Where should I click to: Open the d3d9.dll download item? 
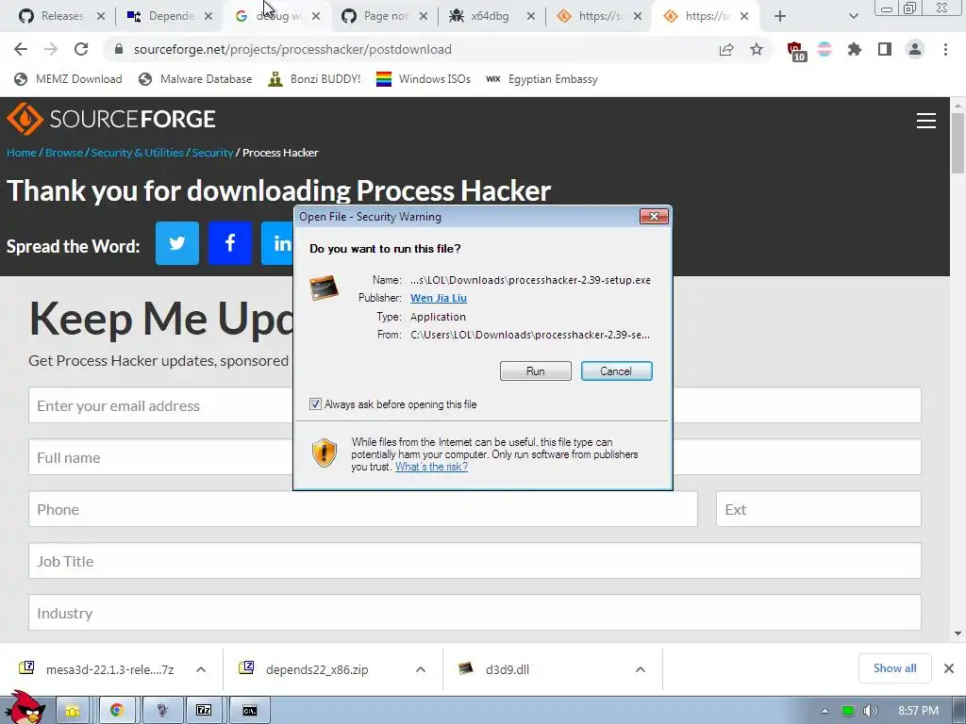(x=496, y=669)
